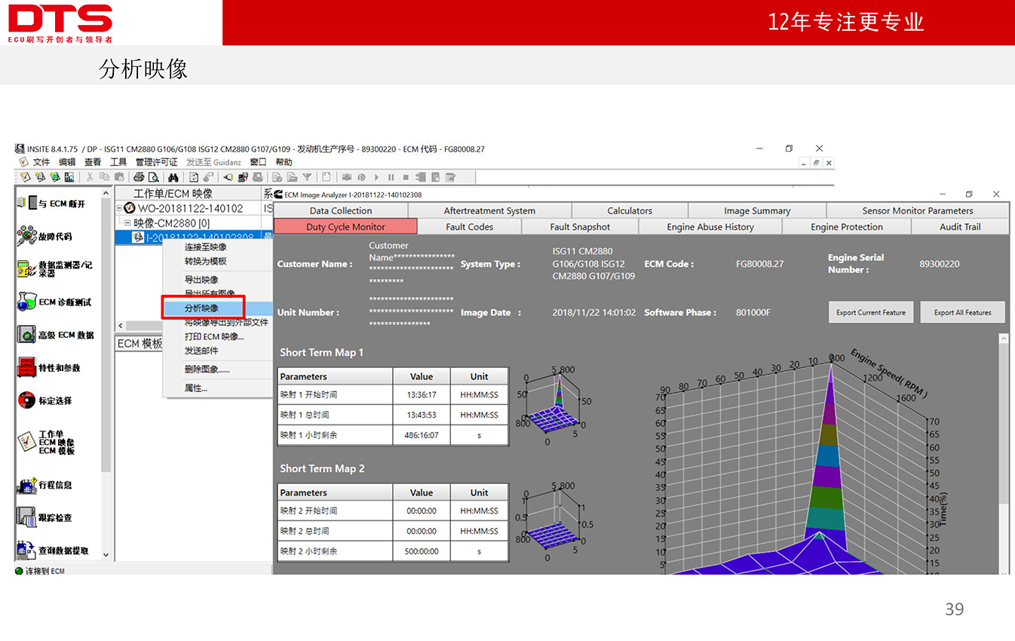Open ECM 诊断测试 flask icon

point(26,302)
